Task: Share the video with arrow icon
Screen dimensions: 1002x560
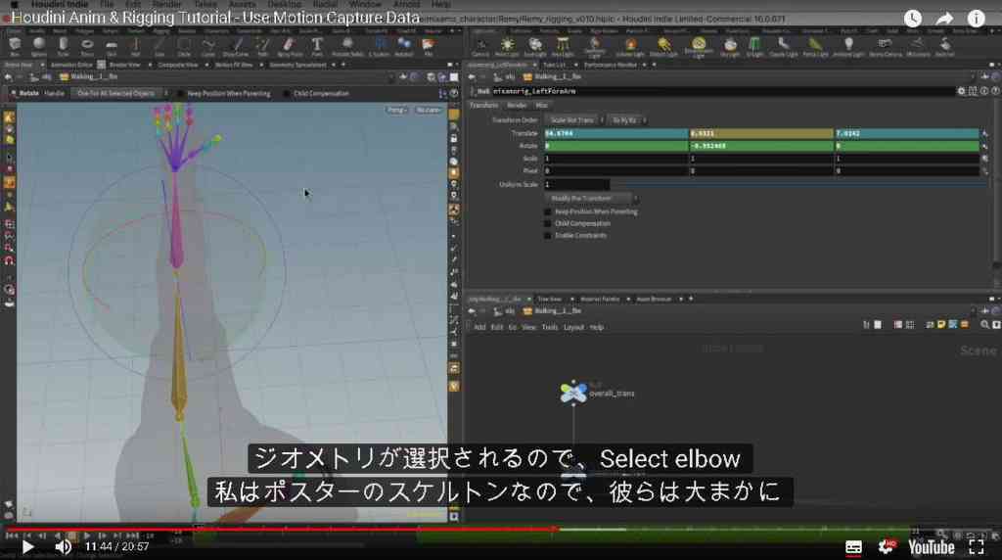Action: pyautogui.click(x=944, y=19)
